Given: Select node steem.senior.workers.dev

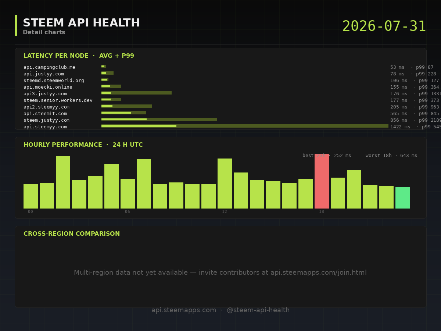Looking at the screenshot, I should (58, 100).
